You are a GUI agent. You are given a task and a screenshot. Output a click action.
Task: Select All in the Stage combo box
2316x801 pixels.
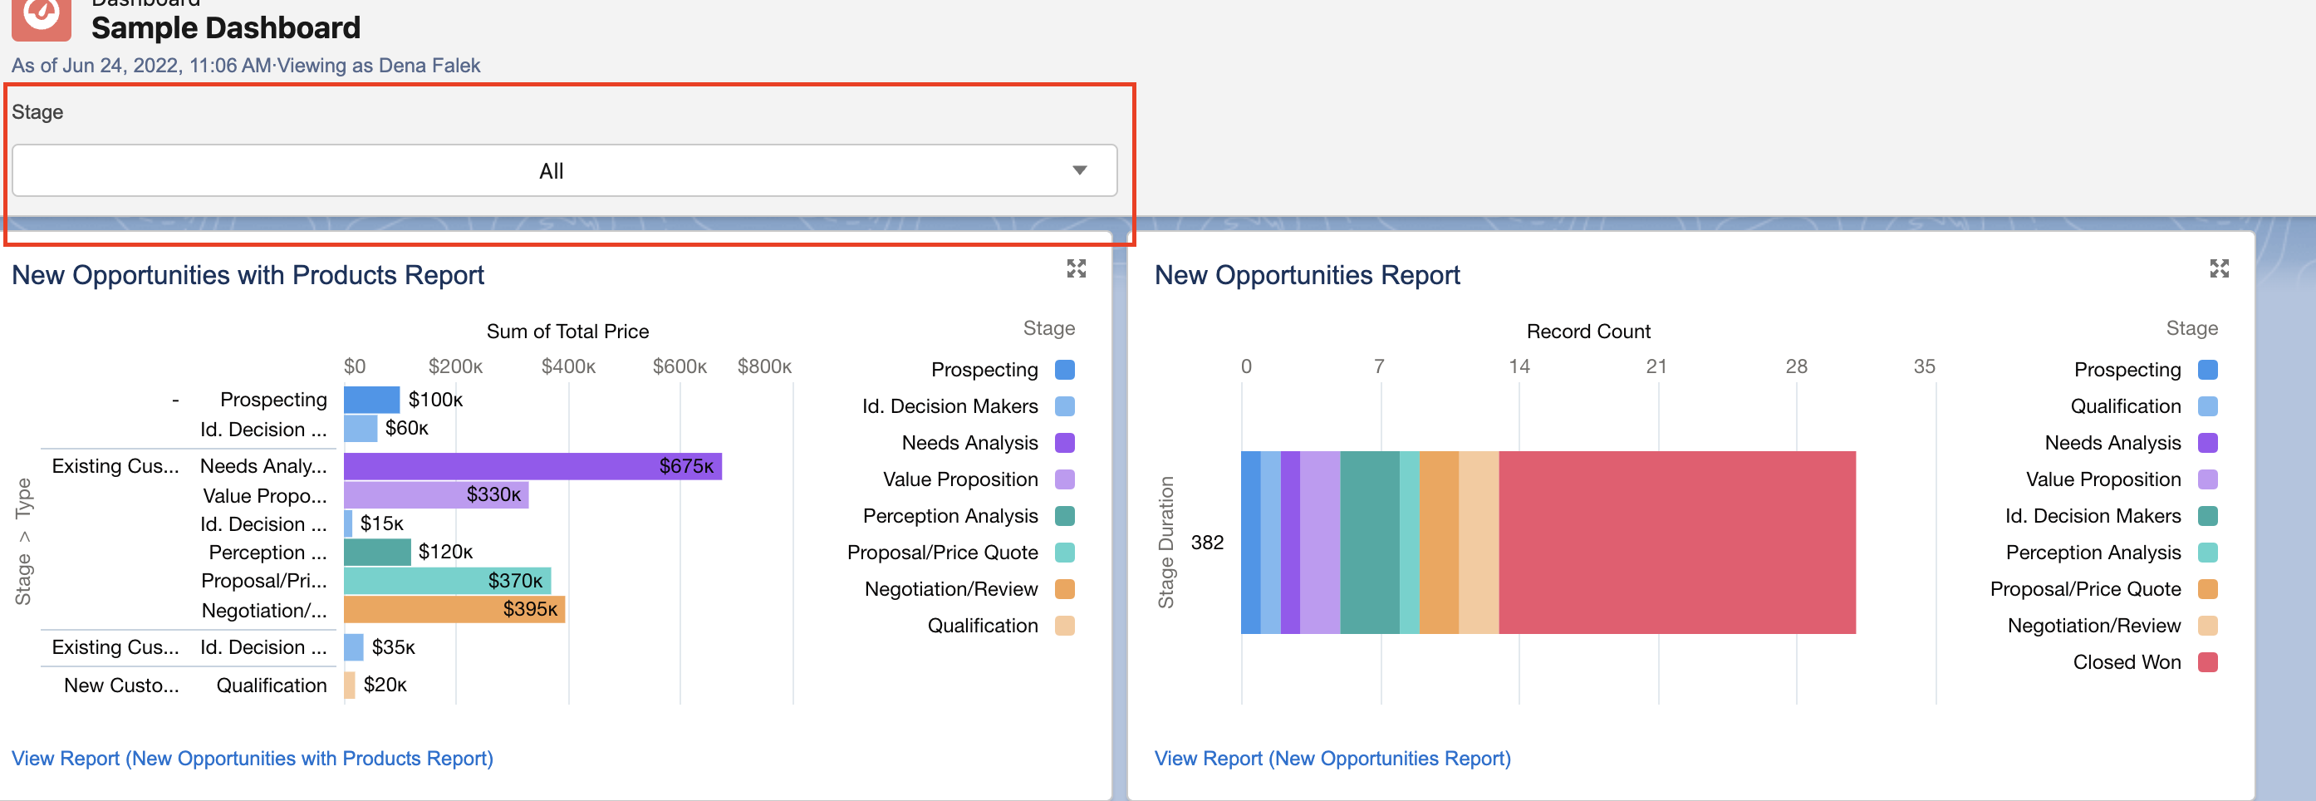tap(551, 170)
